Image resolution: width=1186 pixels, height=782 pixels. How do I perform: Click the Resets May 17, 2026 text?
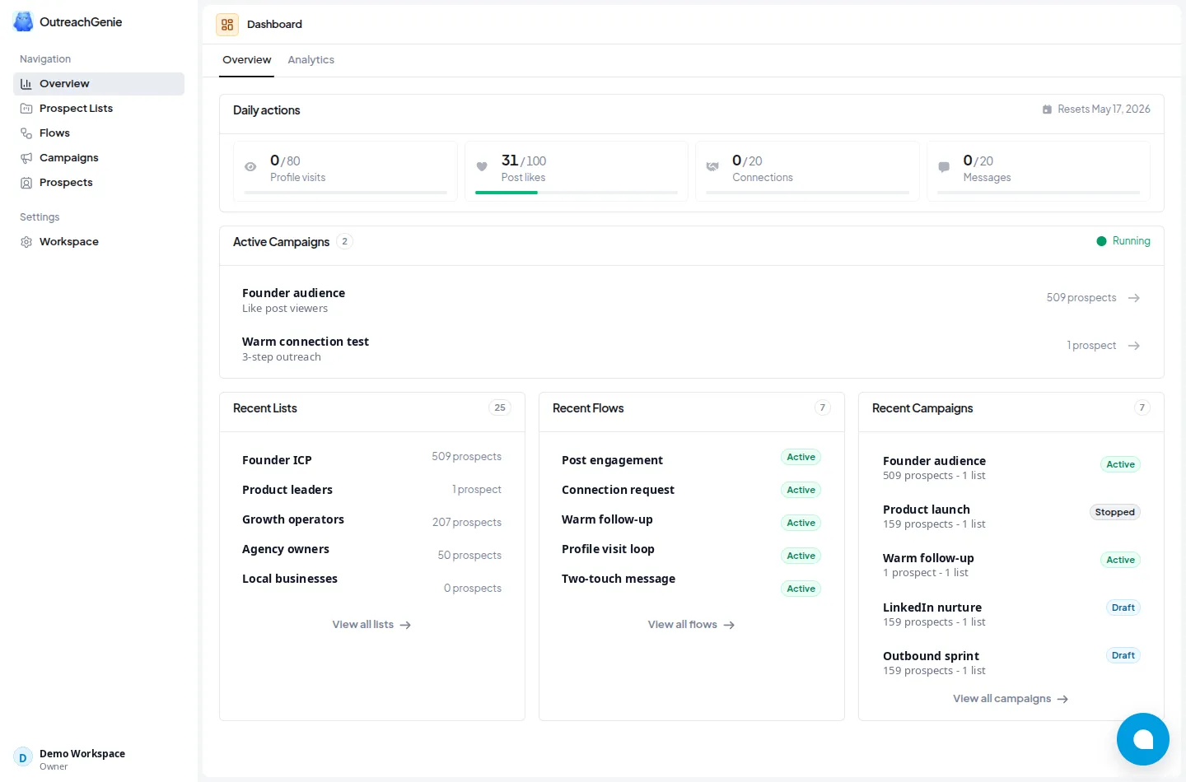(1104, 109)
